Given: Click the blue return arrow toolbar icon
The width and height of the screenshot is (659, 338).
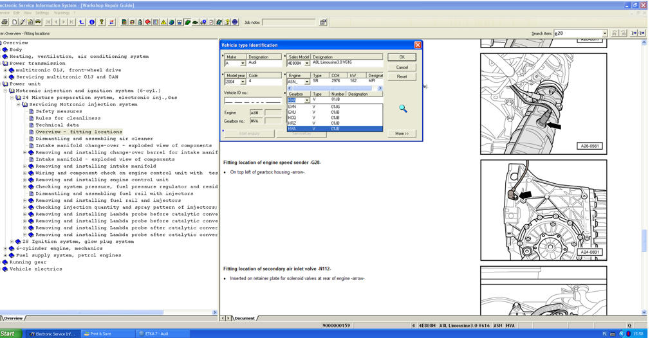Looking at the screenshot, I should (x=82, y=22).
